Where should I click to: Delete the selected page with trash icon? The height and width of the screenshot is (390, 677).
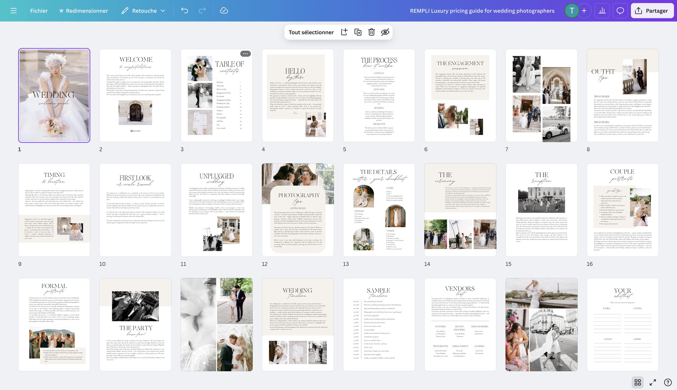pyautogui.click(x=372, y=32)
